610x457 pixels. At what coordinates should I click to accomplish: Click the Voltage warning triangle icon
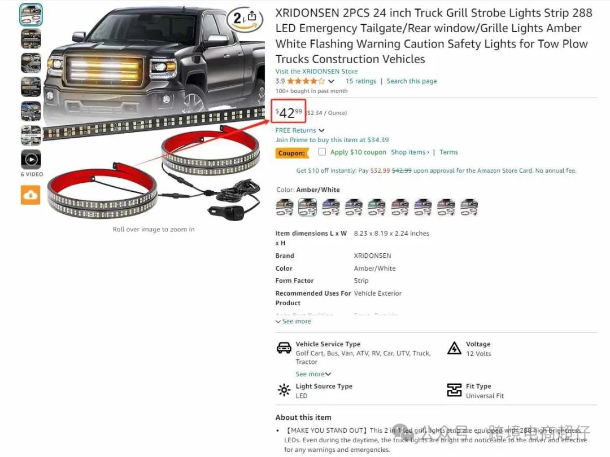[454, 348]
